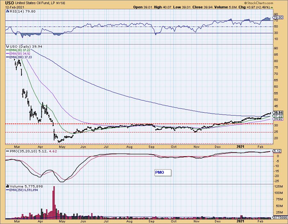Click the 34.92 EMA price tag on right axis
This screenshot has height=224, width=288.
[x=278, y=119]
